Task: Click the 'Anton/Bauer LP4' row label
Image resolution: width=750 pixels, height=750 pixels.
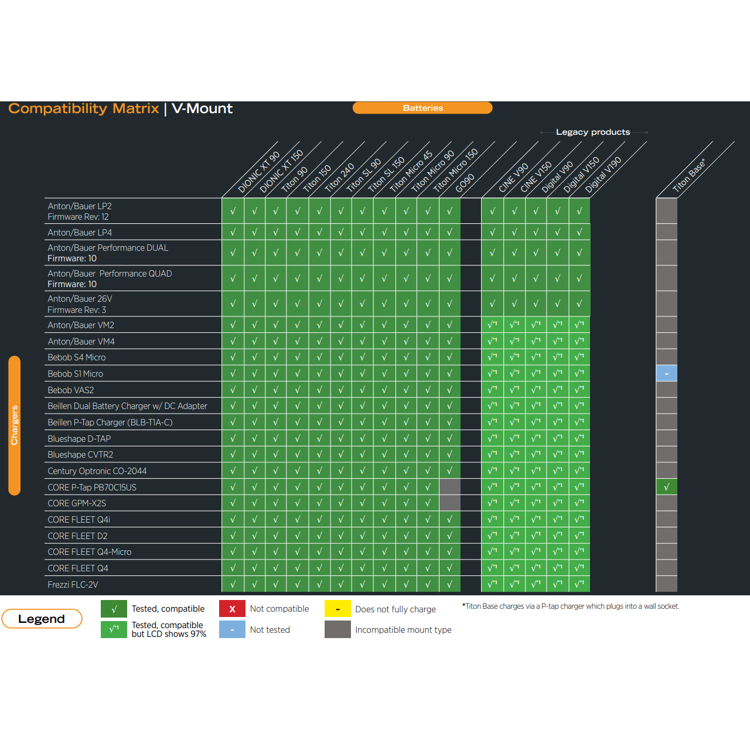Action: pyautogui.click(x=80, y=233)
